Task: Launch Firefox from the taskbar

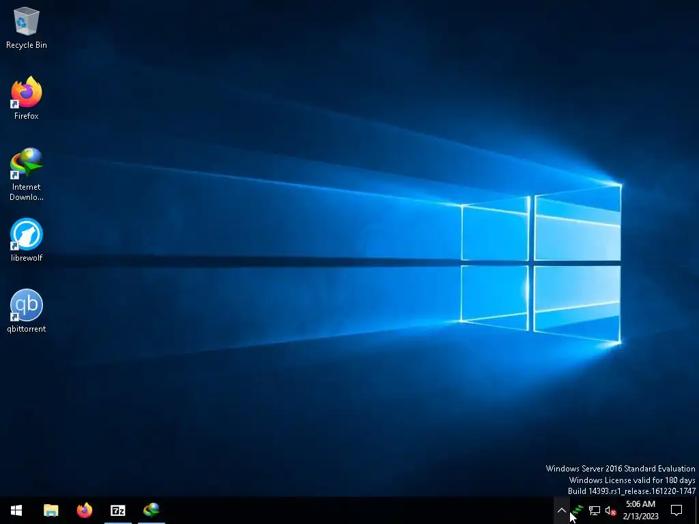Action: (x=84, y=510)
